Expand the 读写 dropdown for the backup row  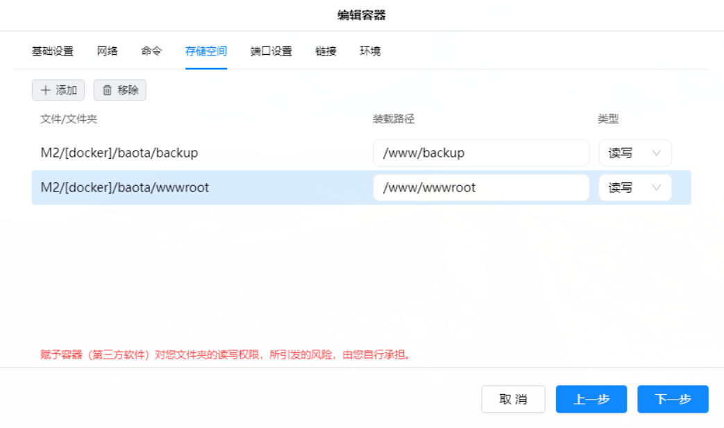click(x=634, y=153)
